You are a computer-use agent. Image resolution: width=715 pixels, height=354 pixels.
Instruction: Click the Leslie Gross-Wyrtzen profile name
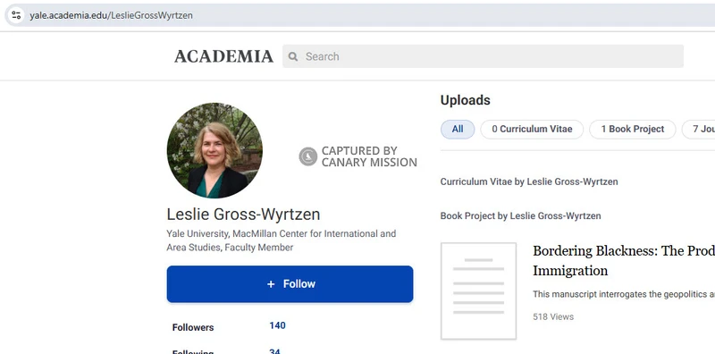(x=243, y=215)
